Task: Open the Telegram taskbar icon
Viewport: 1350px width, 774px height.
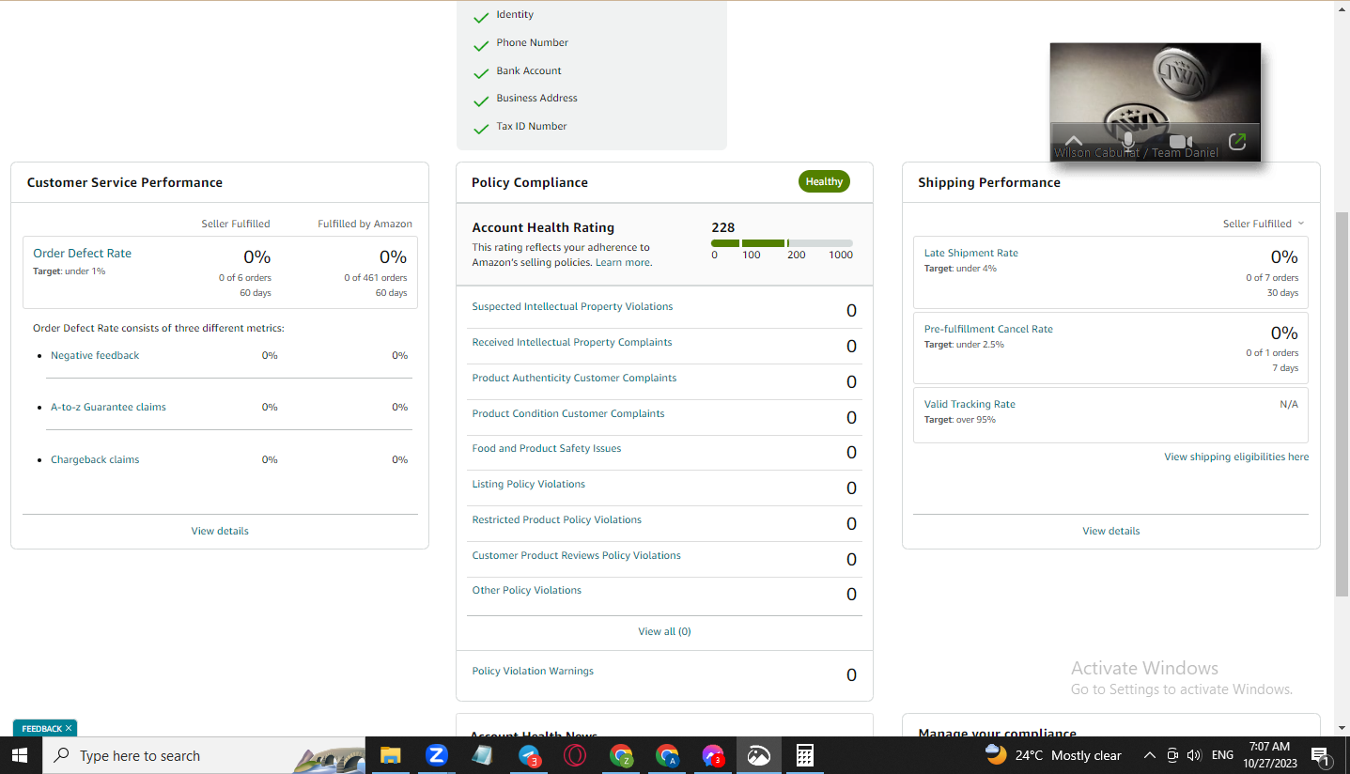Action: point(529,755)
